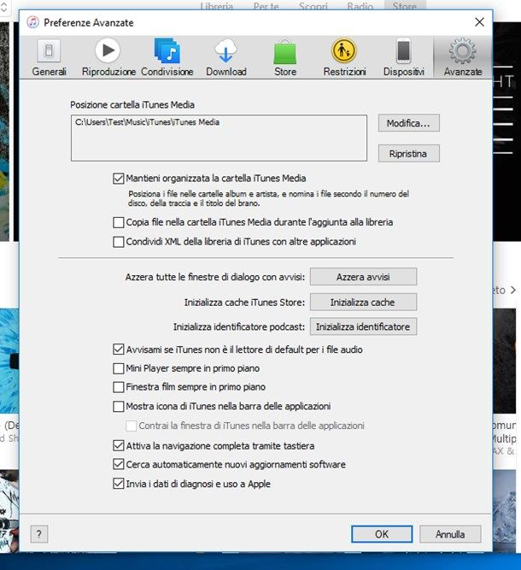The width and height of the screenshot is (521, 570).
Task: Click the Azzera avvisi button
Action: [363, 277]
